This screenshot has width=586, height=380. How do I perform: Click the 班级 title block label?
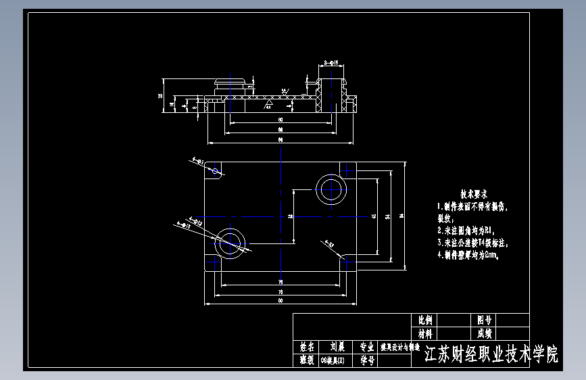click(307, 360)
